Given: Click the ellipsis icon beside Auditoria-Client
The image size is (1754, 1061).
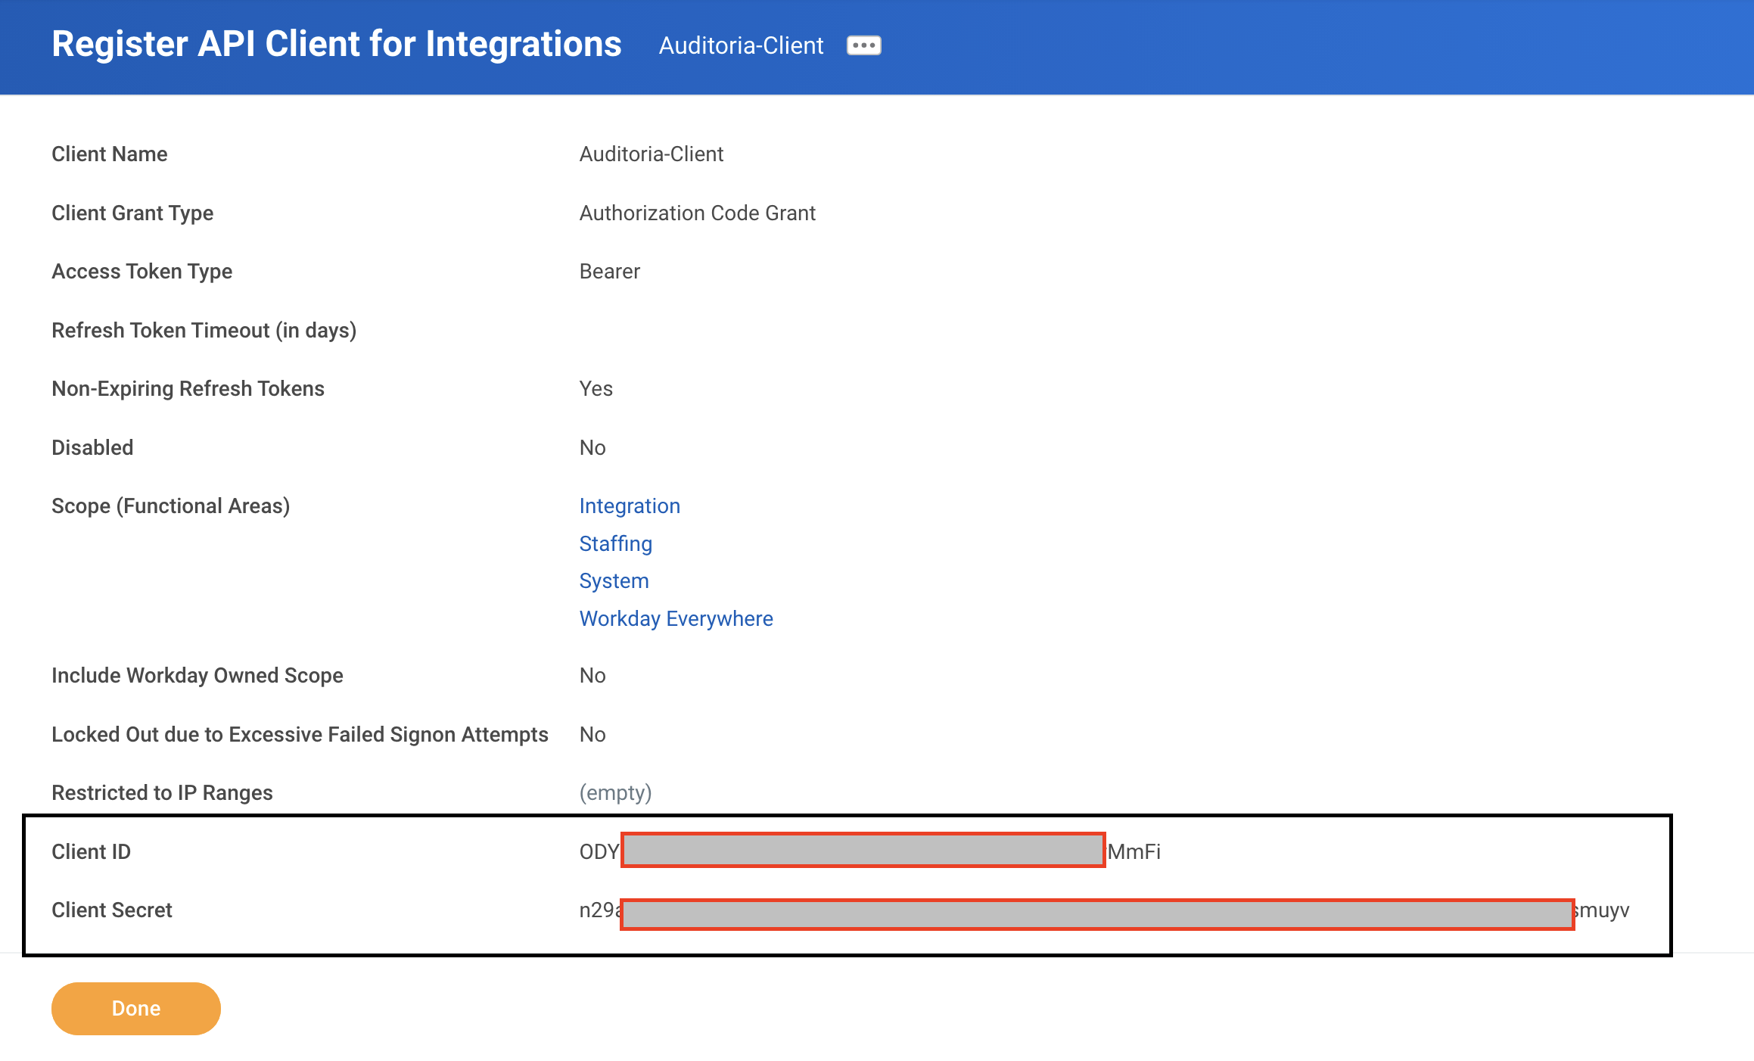Looking at the screenshot, I should coord(863,45).
